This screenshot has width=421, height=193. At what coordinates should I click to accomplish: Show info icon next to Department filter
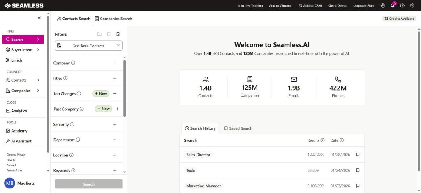click(78, 140)
